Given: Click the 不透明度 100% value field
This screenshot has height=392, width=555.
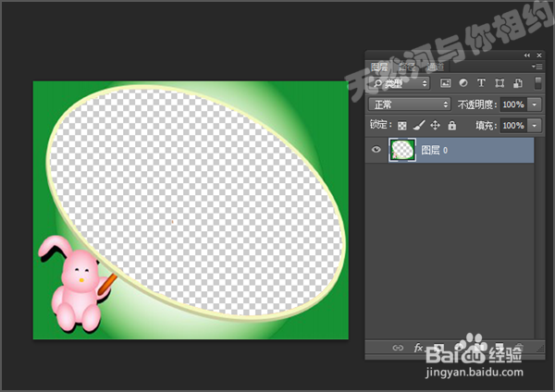Looking at the screenshot, I should point(513,104).
